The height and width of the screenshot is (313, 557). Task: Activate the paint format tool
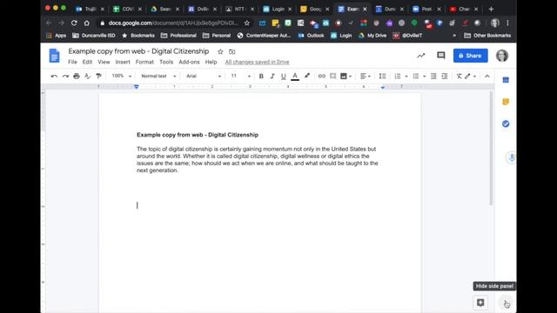click(98, 76)
